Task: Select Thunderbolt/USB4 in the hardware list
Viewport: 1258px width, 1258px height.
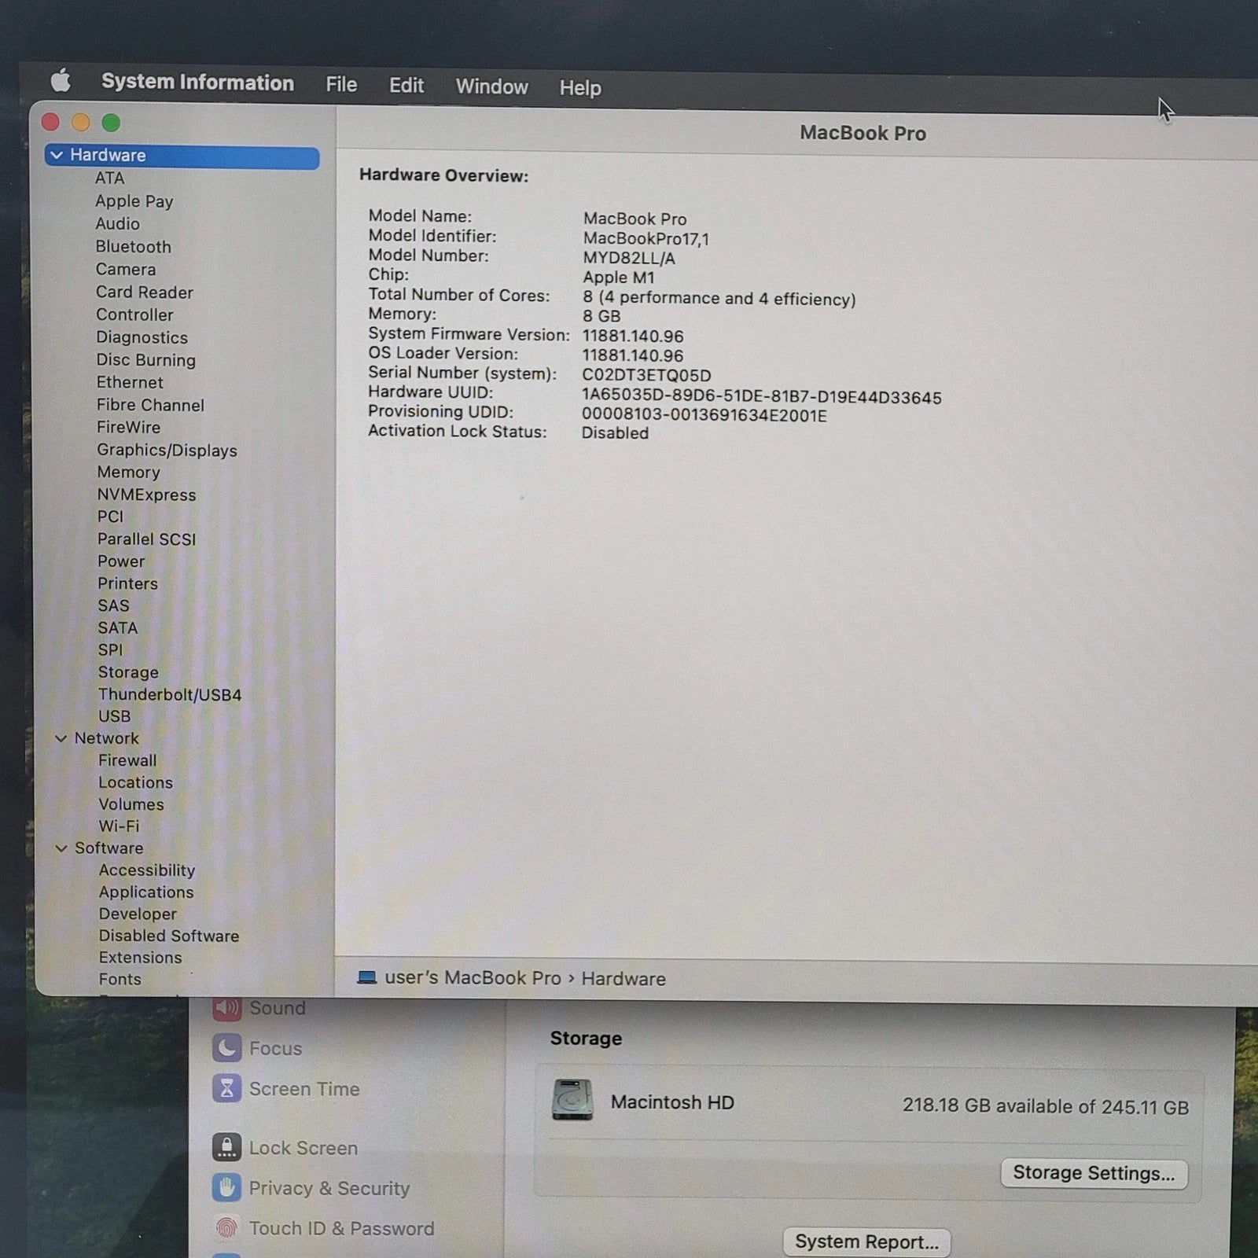Action: coord(170,694)
